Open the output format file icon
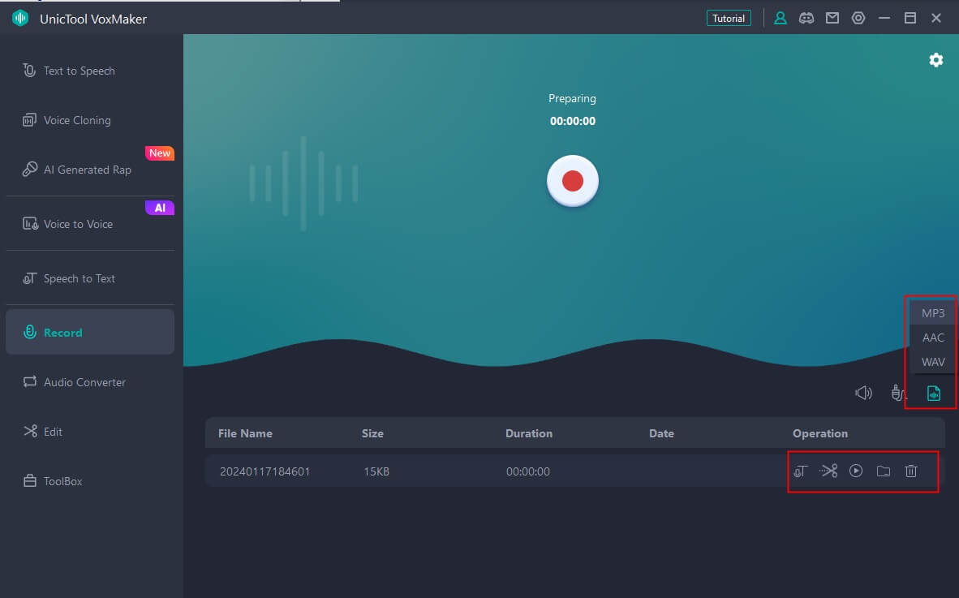The width and height of the screenshot is (959, 598). (933, 394)
